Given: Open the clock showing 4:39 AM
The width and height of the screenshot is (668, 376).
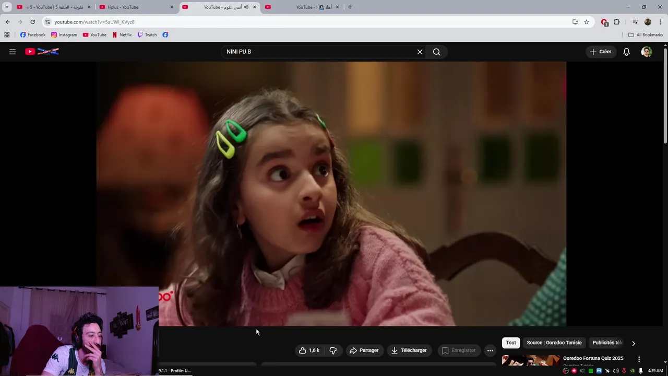Looking at the screenshot, I should (655, 371).
